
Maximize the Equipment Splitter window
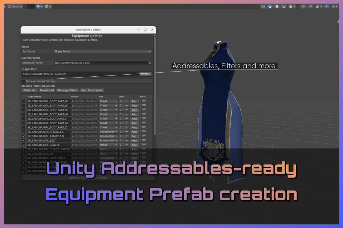pyautogui.click(x=145, y=30)
